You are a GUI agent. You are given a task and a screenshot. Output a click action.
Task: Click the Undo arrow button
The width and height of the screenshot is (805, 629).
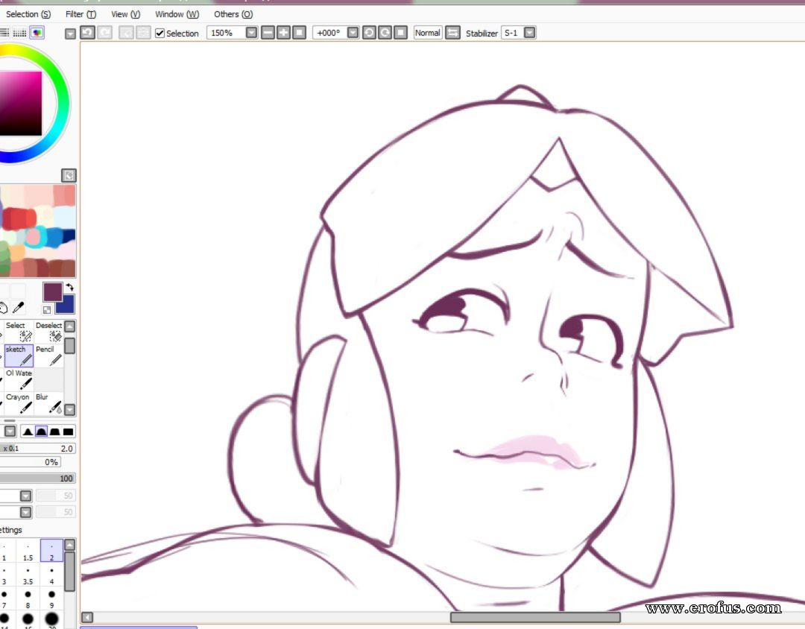(x=87, y=33)
